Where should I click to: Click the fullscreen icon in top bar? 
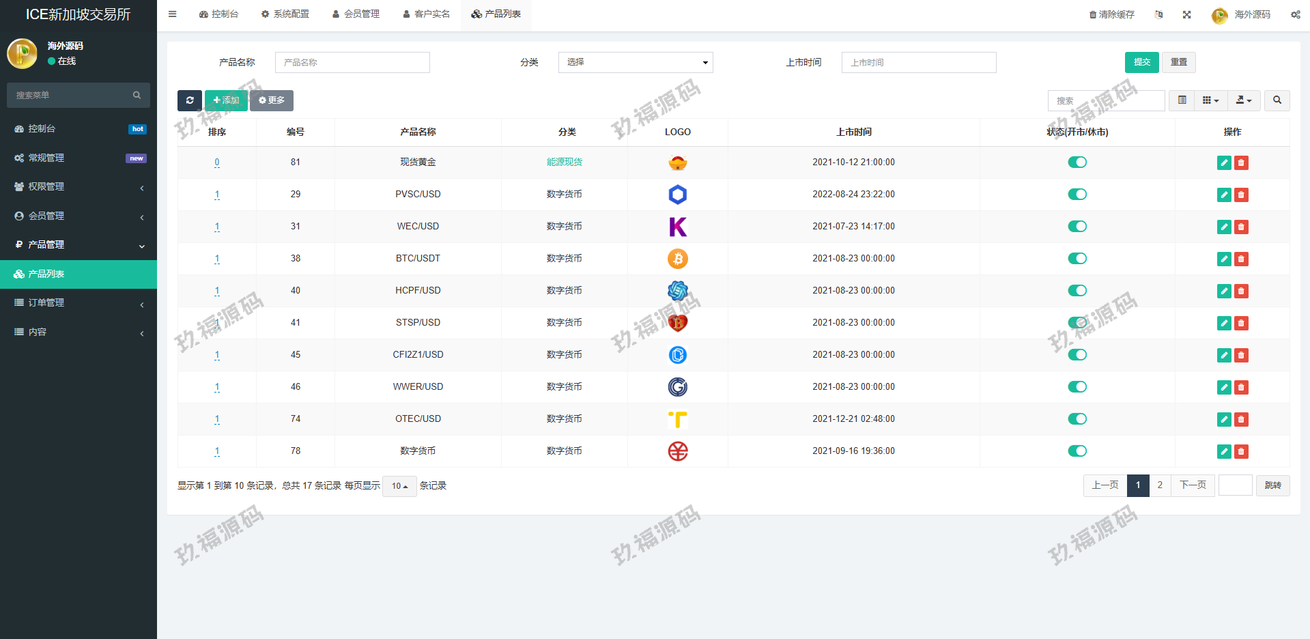coord(1186,14)
